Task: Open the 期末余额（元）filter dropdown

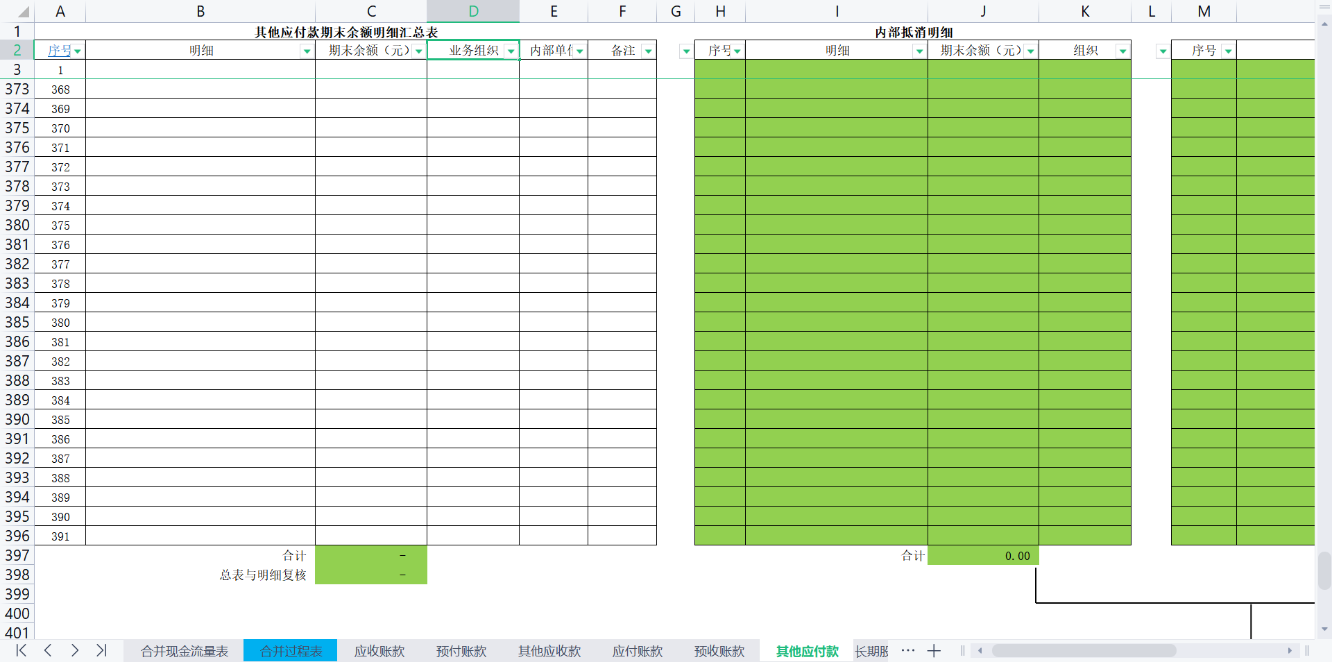Action: click(x=418, y=51)
